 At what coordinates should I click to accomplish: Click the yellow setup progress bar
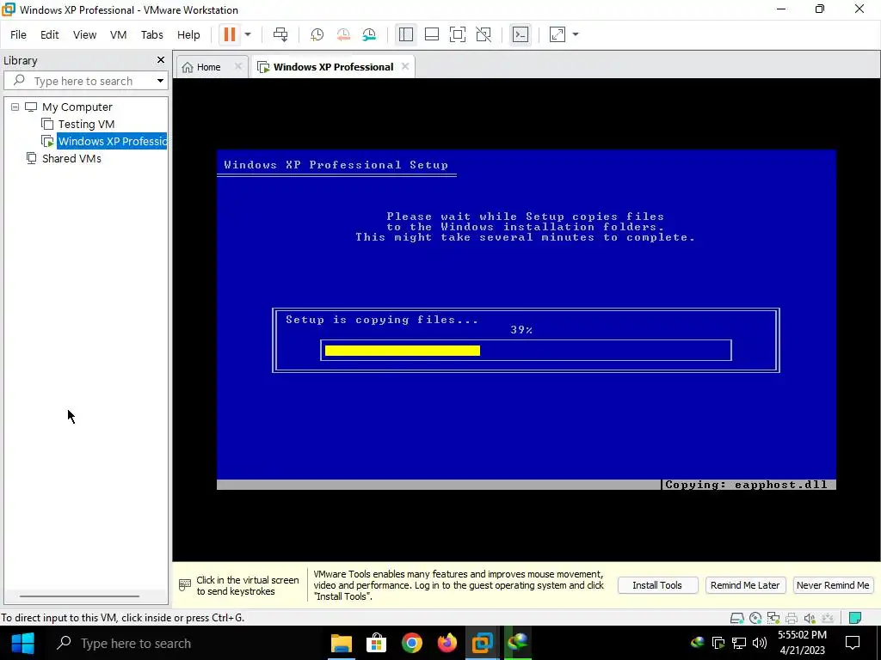[403, 351]
